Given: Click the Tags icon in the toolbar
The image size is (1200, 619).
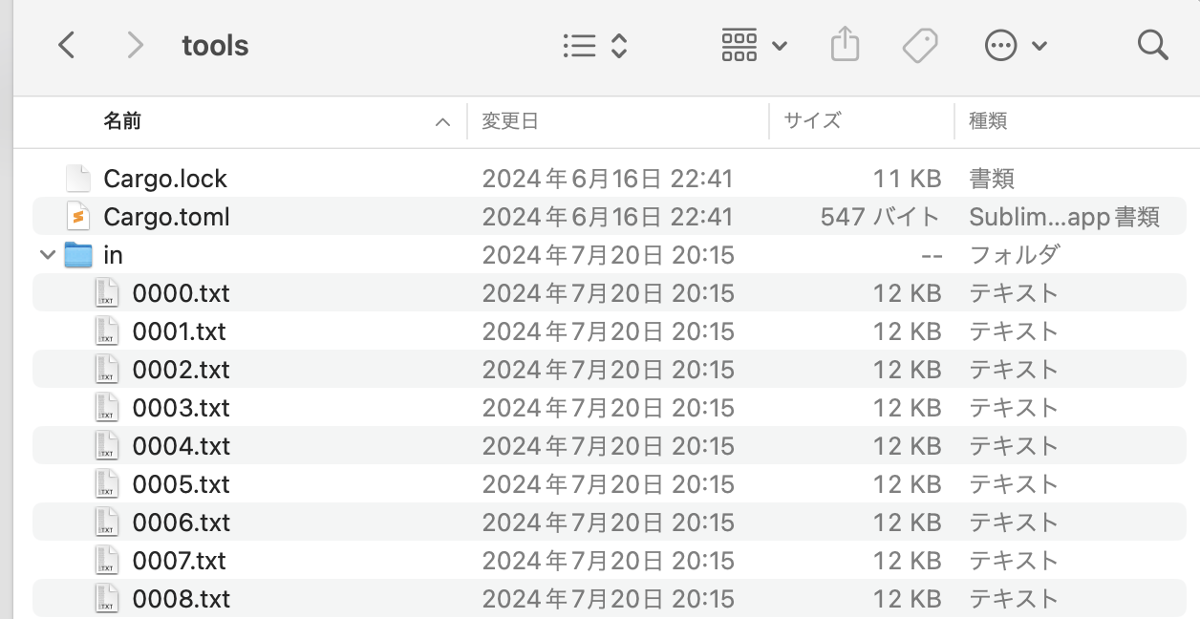Looking at the screenshot, I should [919, 45].
